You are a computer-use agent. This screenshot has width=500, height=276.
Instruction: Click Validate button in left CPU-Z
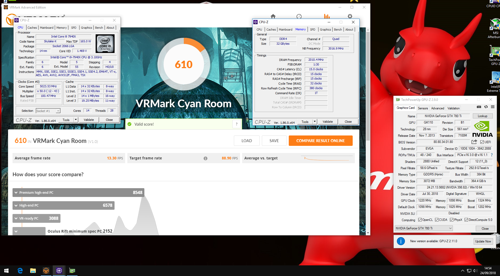tap(89, 120)
